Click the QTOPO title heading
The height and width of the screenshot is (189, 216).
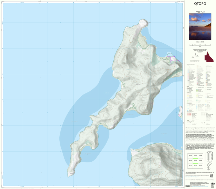click(200, 4)
